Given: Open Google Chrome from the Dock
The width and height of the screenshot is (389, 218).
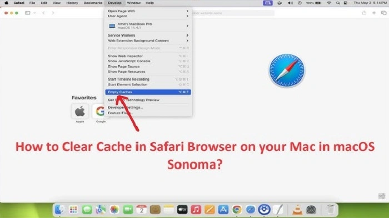Looking at the screenshot, I should point(237,210).
